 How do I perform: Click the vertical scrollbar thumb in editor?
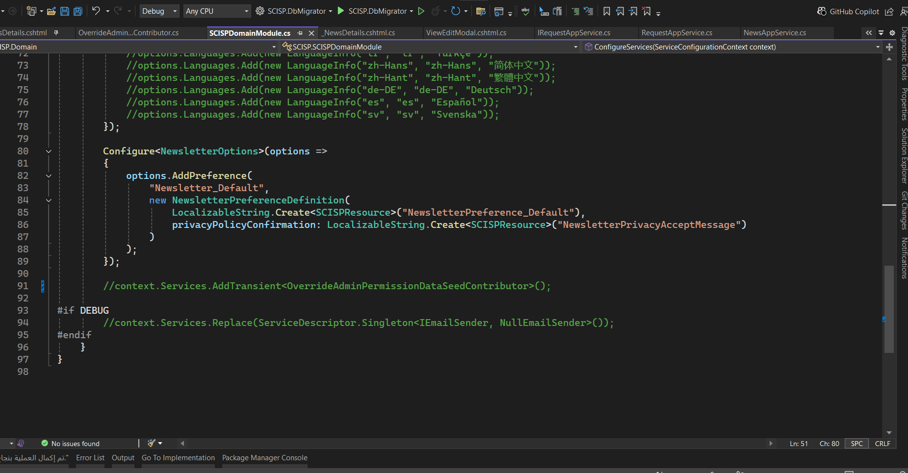point(889,309)
